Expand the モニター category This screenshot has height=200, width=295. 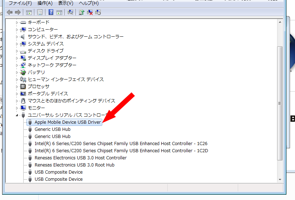[x=17, y=108]
